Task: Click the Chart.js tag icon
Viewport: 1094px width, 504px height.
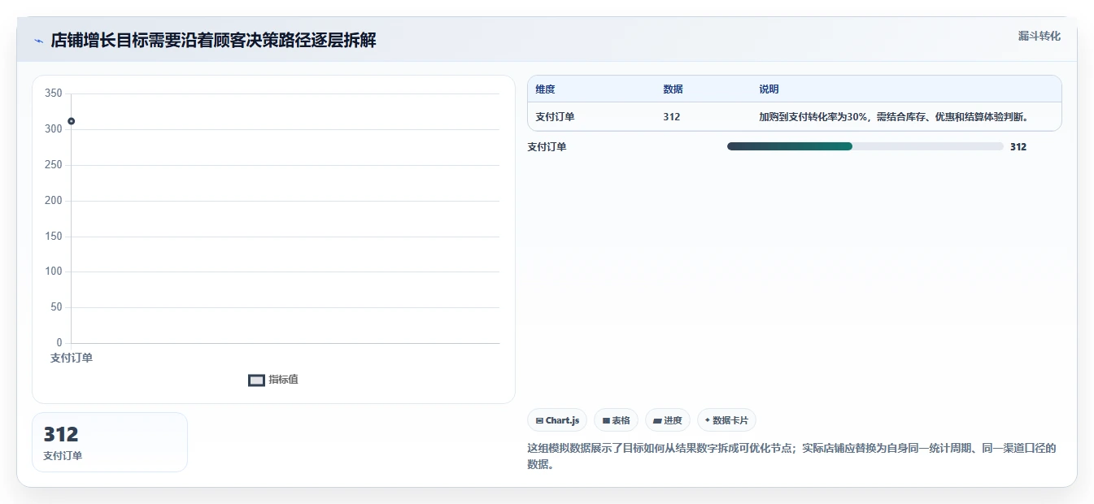Action: coord(539,420)
